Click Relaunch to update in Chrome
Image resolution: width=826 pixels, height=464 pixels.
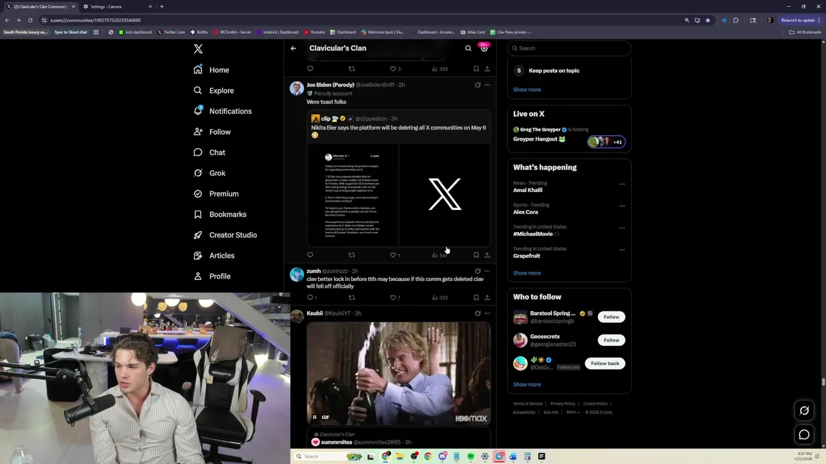tap(799, 20)
